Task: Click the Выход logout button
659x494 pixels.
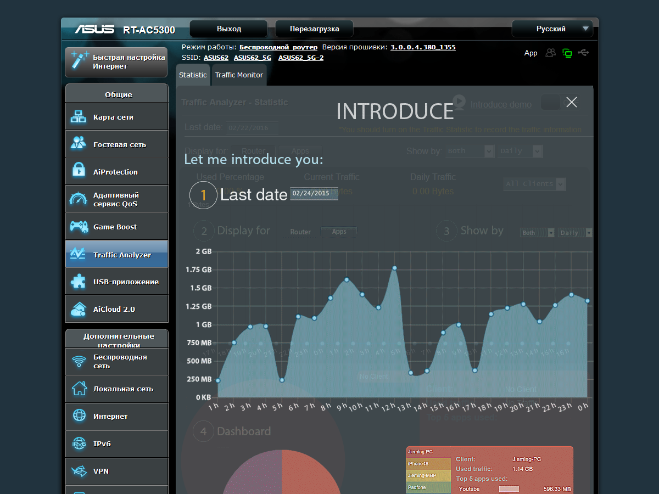Action: (229, 29)
